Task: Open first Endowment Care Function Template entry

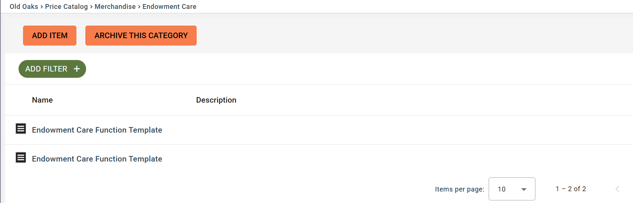Action: 97,130
